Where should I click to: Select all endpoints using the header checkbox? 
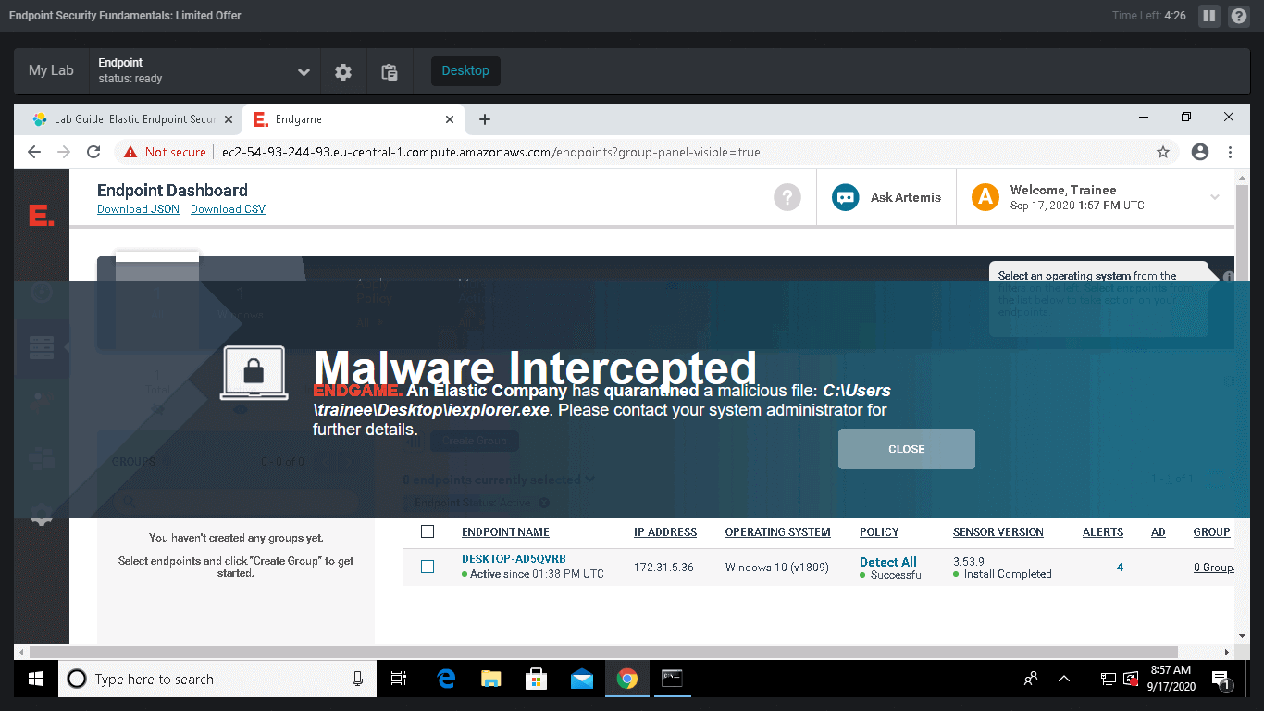click(428, 531)
